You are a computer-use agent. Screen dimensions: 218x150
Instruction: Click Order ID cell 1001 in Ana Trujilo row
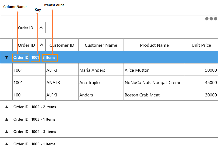pyautogui.click(x=29, y=82)
